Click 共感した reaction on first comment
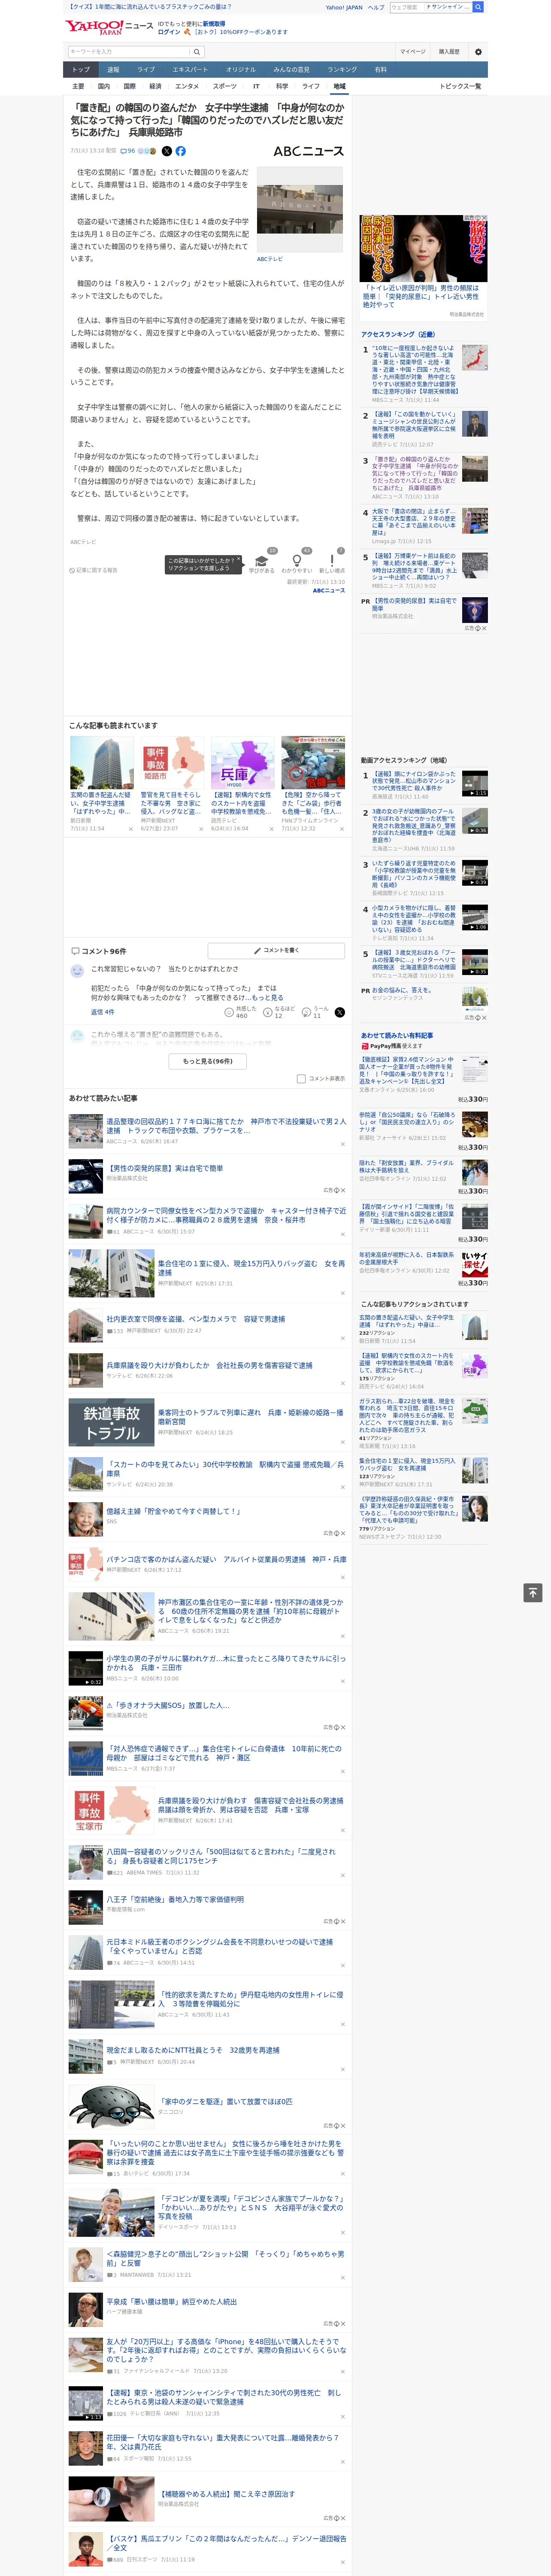 pos(241,1012)
